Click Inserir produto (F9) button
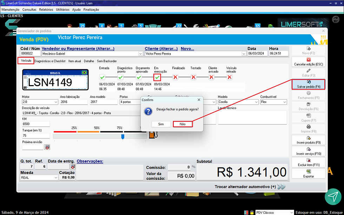The height and width of the screenshot is (215, 344). point(308,140)
